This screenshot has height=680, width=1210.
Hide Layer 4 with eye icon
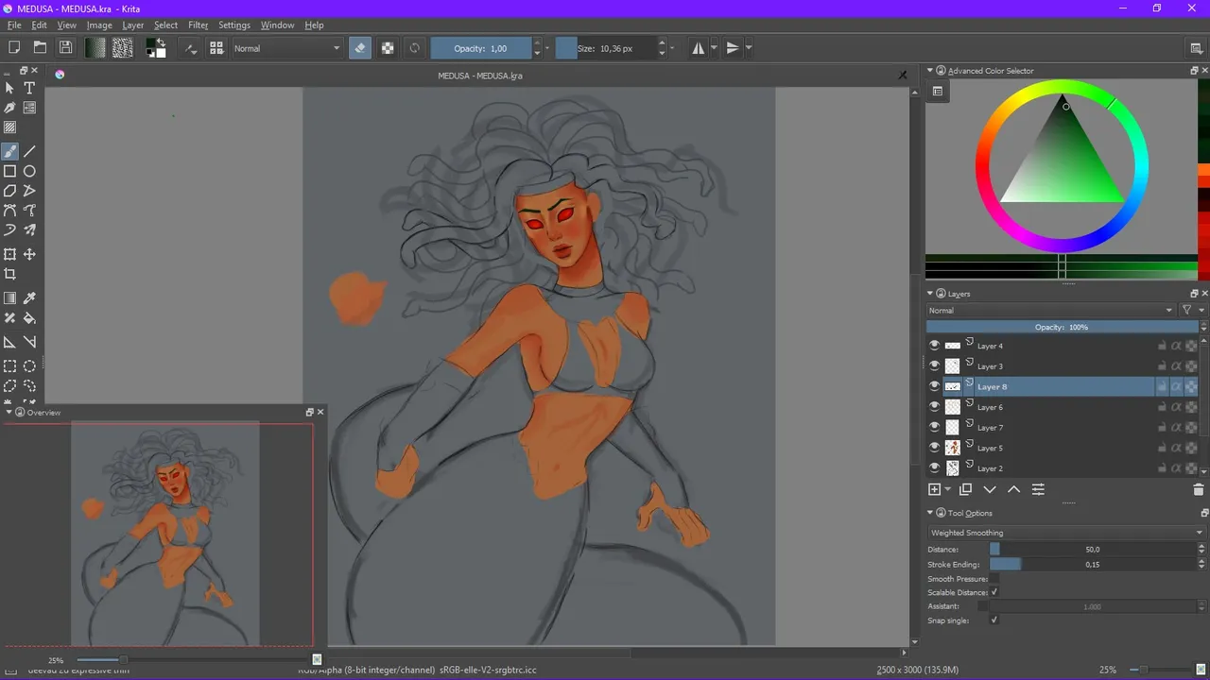click(935, 346)
